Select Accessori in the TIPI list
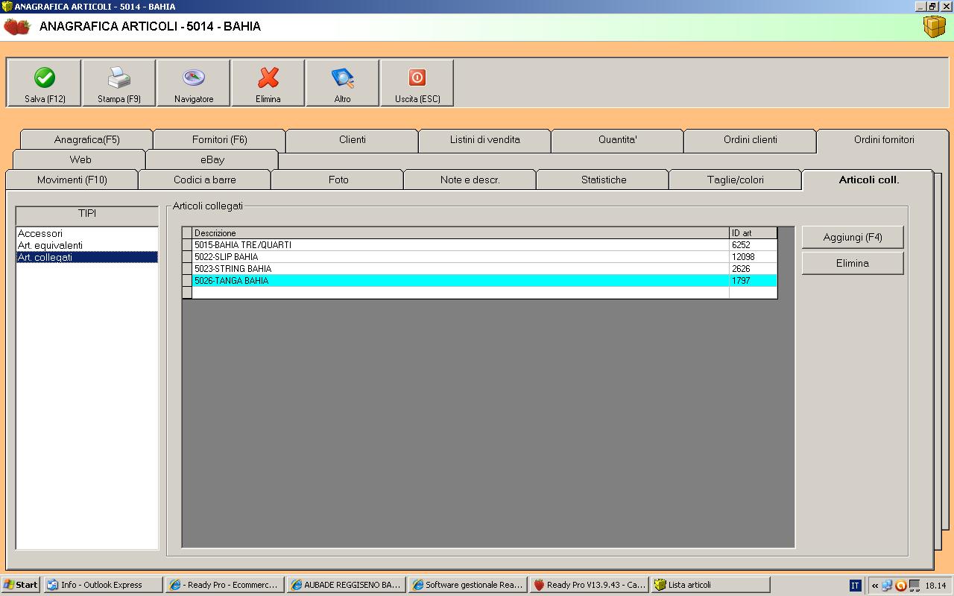This screenshot has height=596, width=954. tap(87, 233)
